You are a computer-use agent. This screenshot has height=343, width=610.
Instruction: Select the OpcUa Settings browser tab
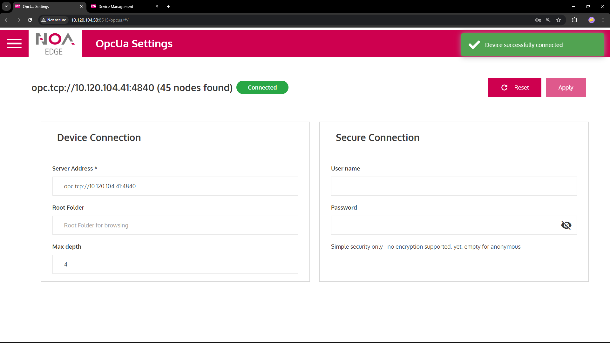46,6
